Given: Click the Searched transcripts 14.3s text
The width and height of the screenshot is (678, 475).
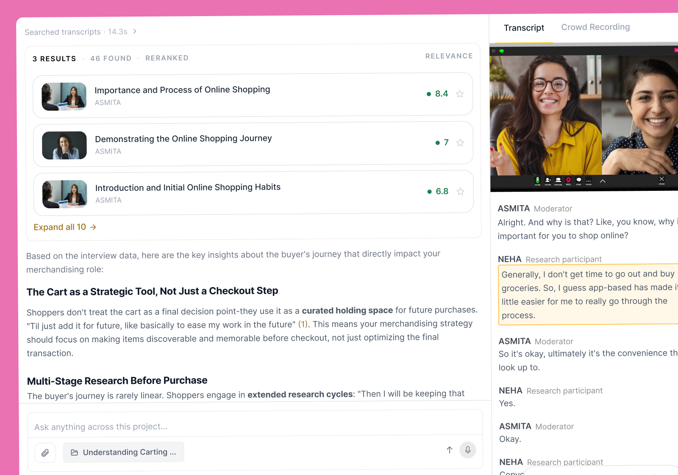Looking at the screenshot, I should coord(76,32).
